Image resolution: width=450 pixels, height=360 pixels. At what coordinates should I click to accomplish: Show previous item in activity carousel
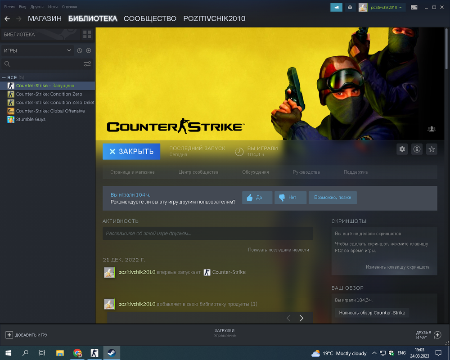click(288, 318)
